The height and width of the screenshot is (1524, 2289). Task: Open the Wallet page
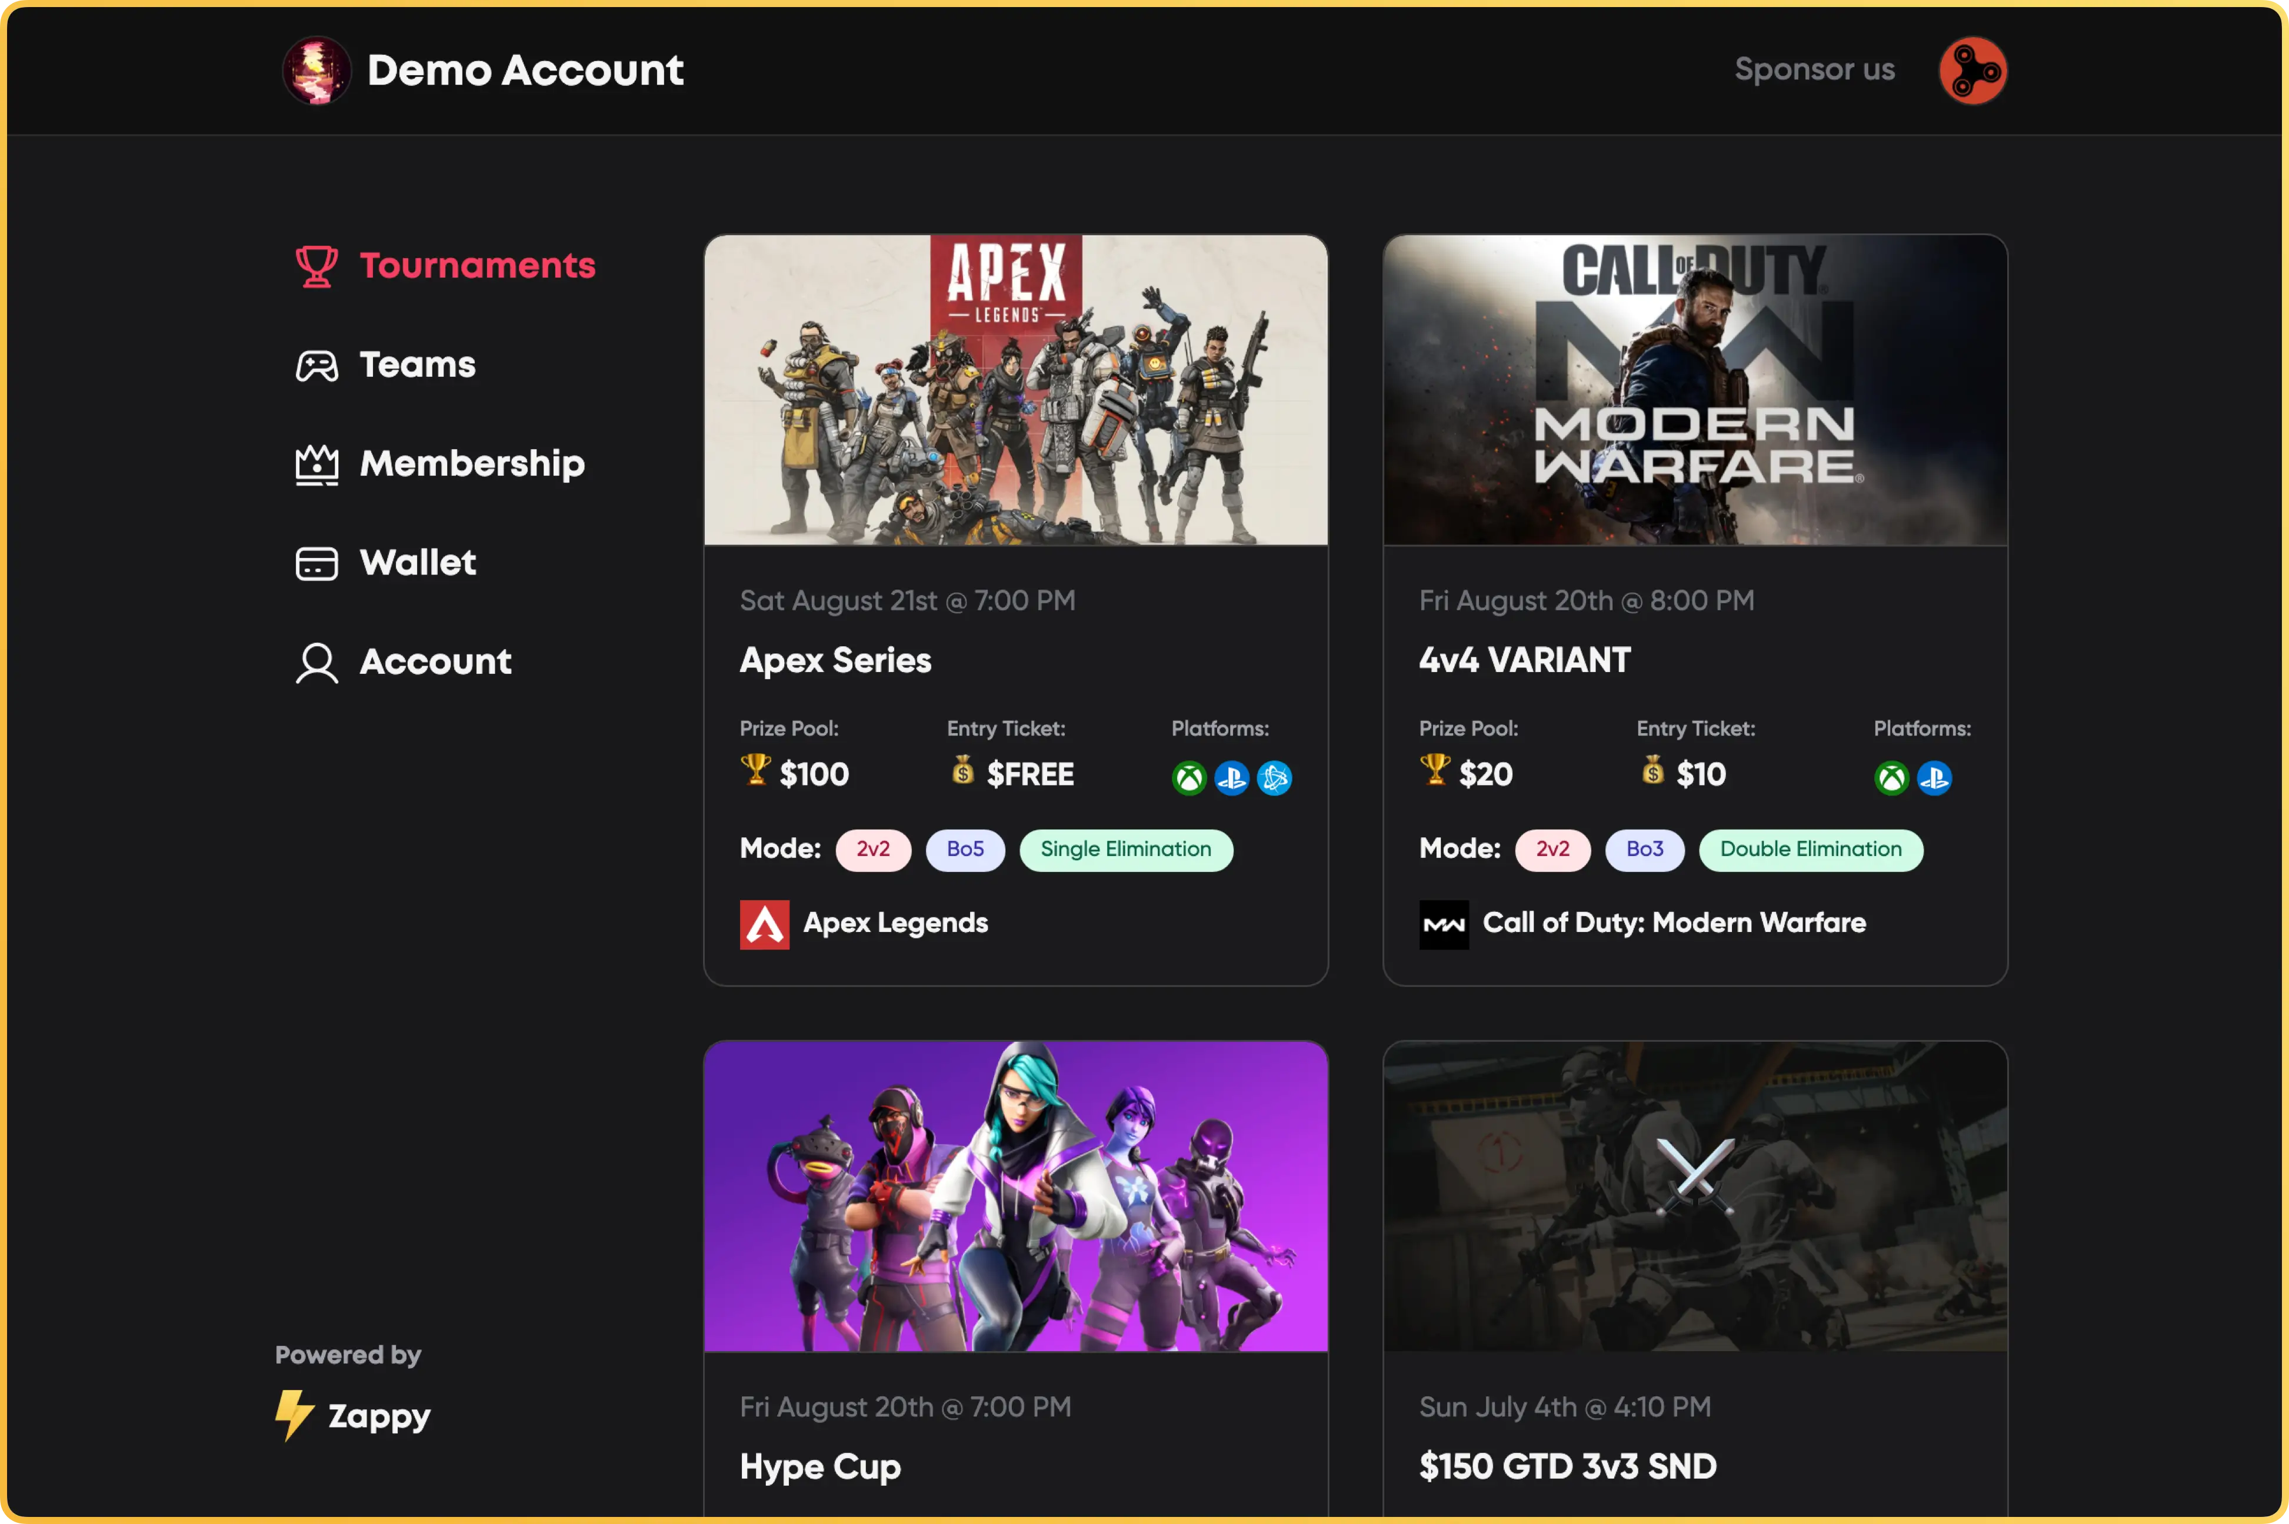417,563
